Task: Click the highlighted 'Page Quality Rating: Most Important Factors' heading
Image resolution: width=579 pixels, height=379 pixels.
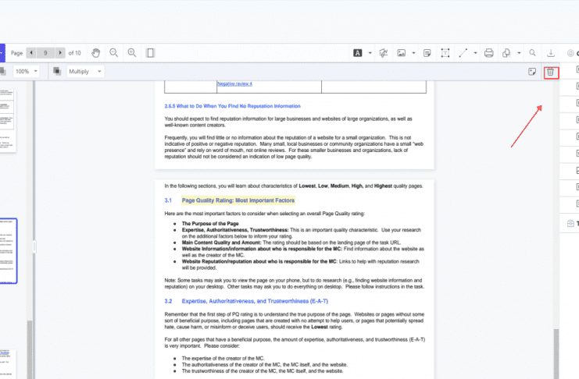Action: pyautogui.click(x=238, y=200)
